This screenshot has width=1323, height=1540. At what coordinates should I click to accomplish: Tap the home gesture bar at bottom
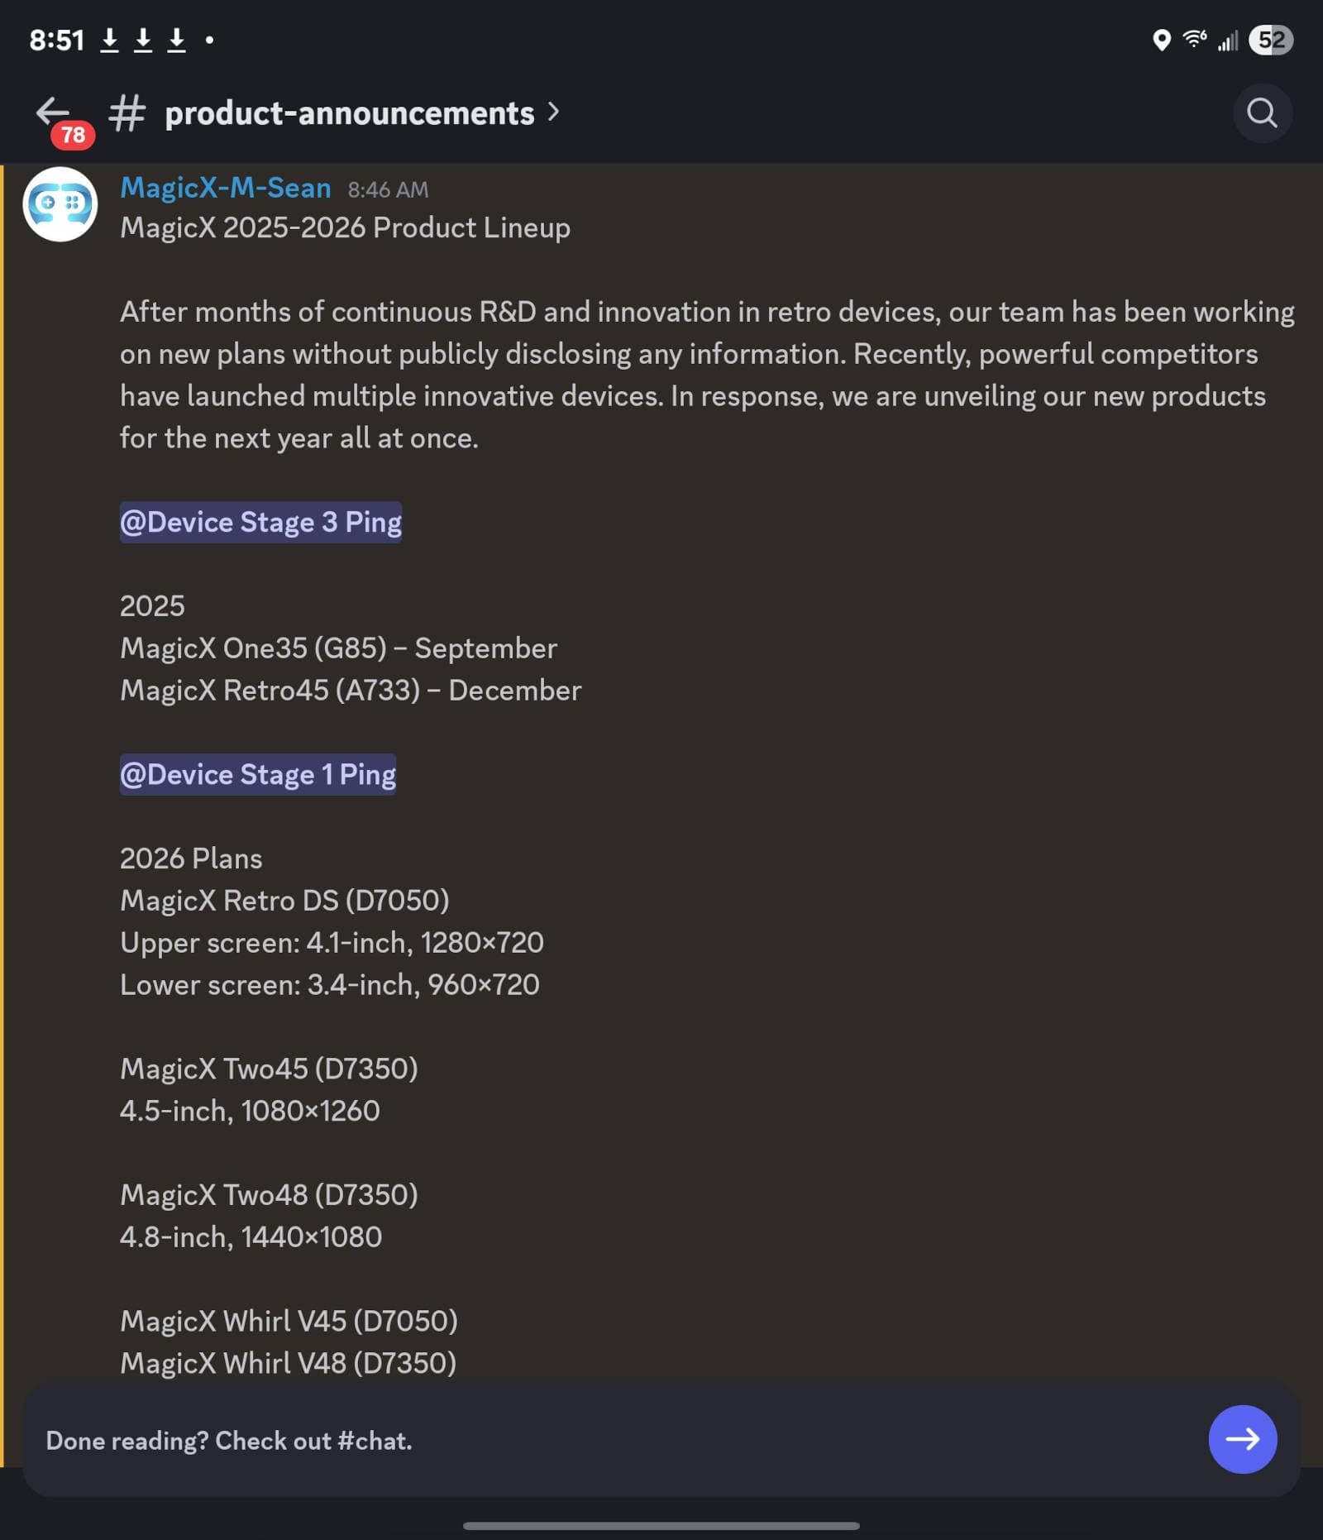(x=661, y=1525)
